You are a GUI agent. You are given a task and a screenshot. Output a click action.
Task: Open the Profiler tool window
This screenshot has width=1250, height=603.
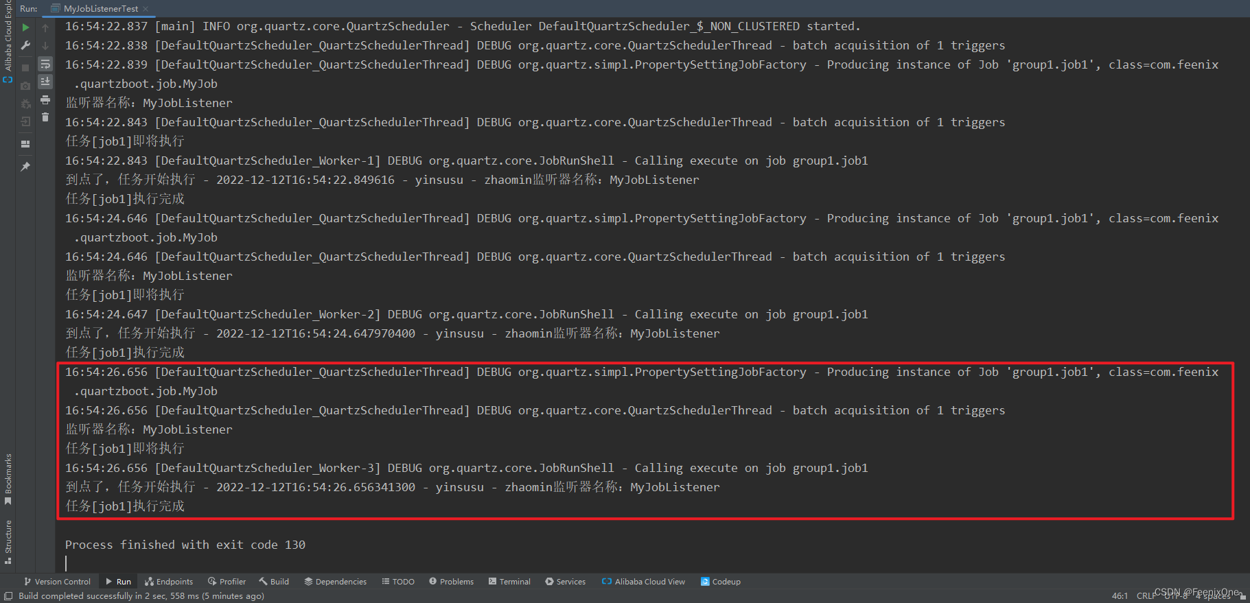point(227,582)
